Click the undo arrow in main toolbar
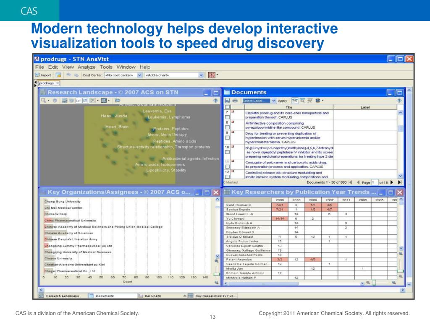Screen dimensions: 430x322 (x=68, y=75)
